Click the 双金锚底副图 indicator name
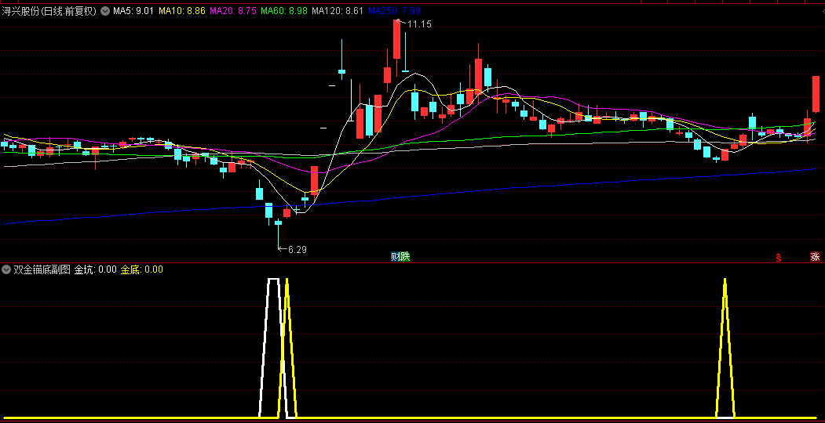 click(x=42, y=269)
